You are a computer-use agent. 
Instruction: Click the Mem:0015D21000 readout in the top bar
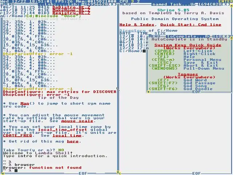click(96, 1)
